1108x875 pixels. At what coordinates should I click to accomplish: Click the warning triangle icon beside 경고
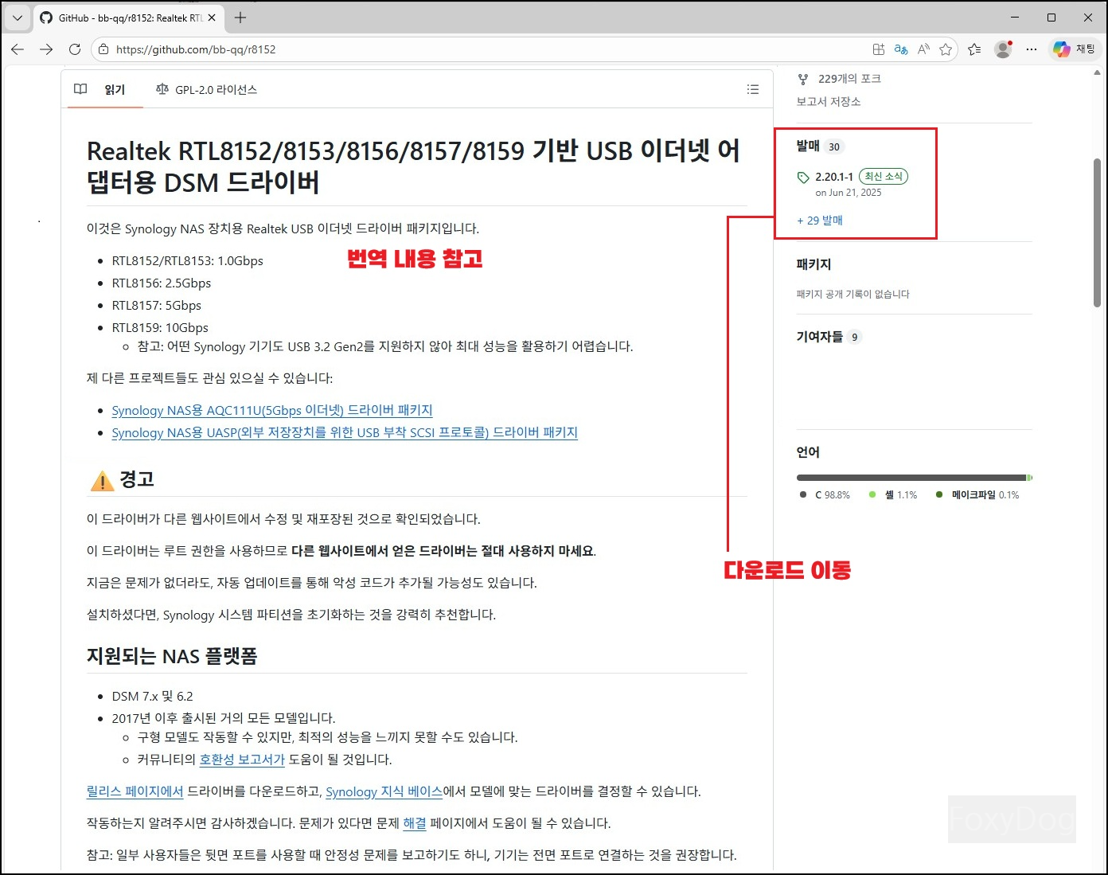(x=103, y=481)
